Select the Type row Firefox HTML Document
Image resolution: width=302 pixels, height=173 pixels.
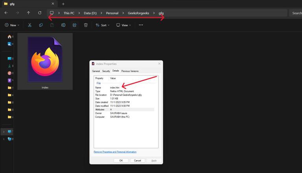(124, 91)
